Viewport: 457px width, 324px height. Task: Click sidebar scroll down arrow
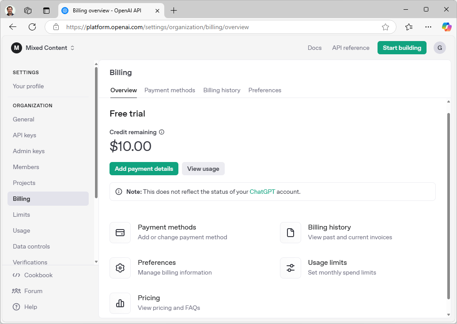click(x=96, y=262)
